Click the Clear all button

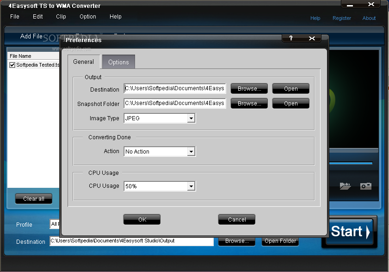[x=34, y=199]
